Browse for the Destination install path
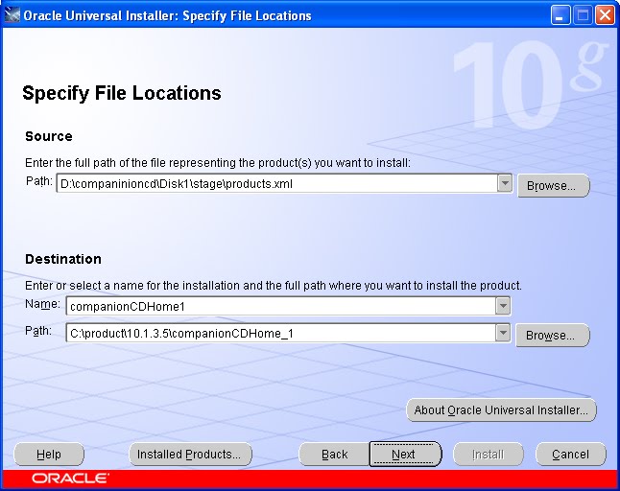 tap(553, 336)
